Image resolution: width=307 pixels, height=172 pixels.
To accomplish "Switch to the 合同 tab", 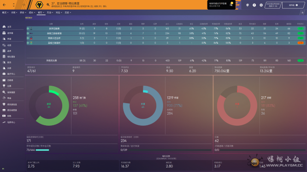I will point(14,12).
